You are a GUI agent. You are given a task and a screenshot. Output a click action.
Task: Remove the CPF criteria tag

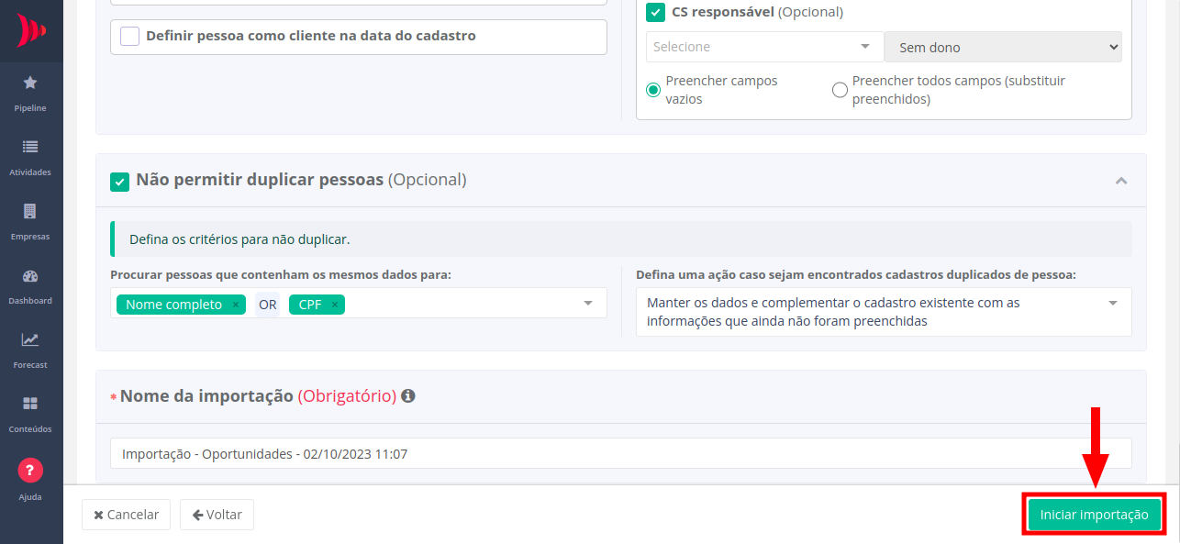click(x=335, y=305)
